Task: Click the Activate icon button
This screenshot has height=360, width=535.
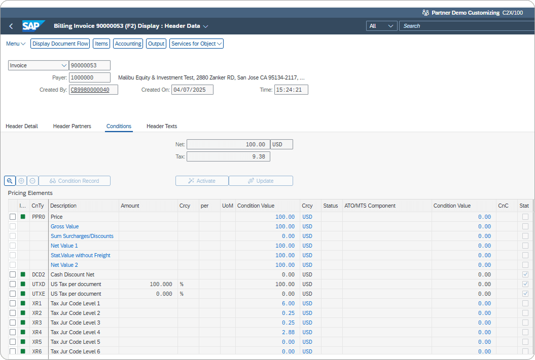Action: [202, 181]
